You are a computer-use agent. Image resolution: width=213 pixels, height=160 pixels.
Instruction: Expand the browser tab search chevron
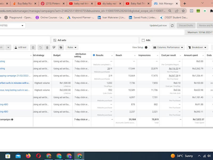click(203, 3)
